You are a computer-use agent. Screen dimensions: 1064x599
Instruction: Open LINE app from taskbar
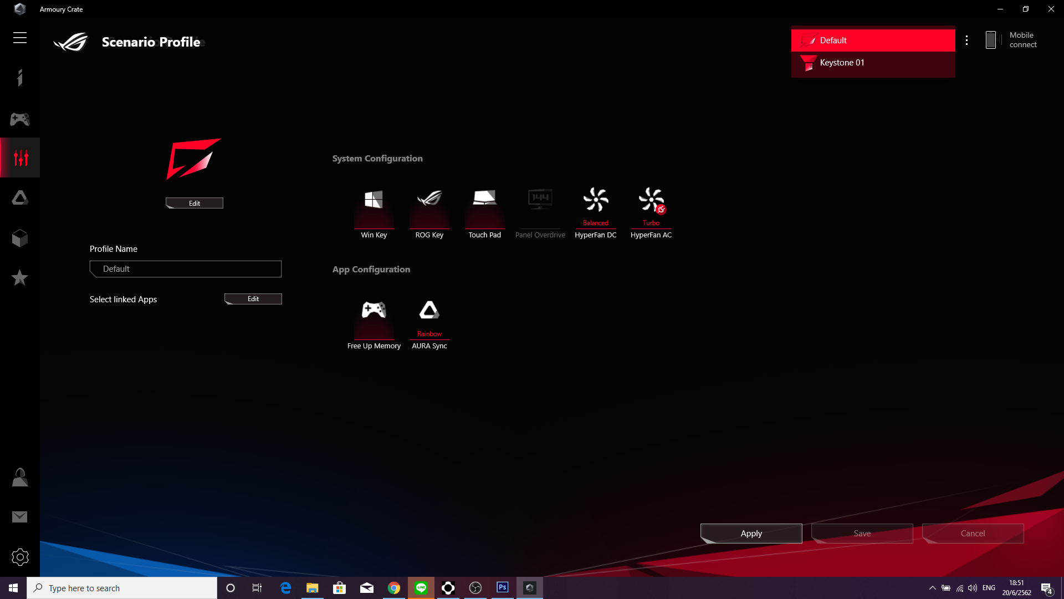click(x=421, y=588)
